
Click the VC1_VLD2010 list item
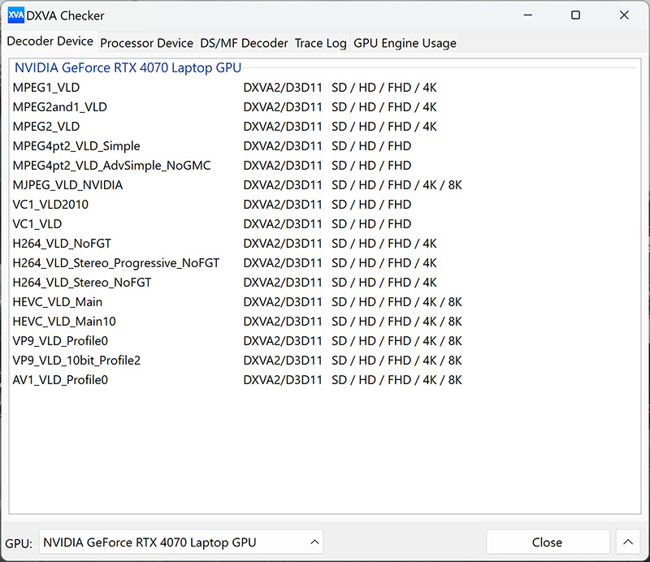coord(50,205)
